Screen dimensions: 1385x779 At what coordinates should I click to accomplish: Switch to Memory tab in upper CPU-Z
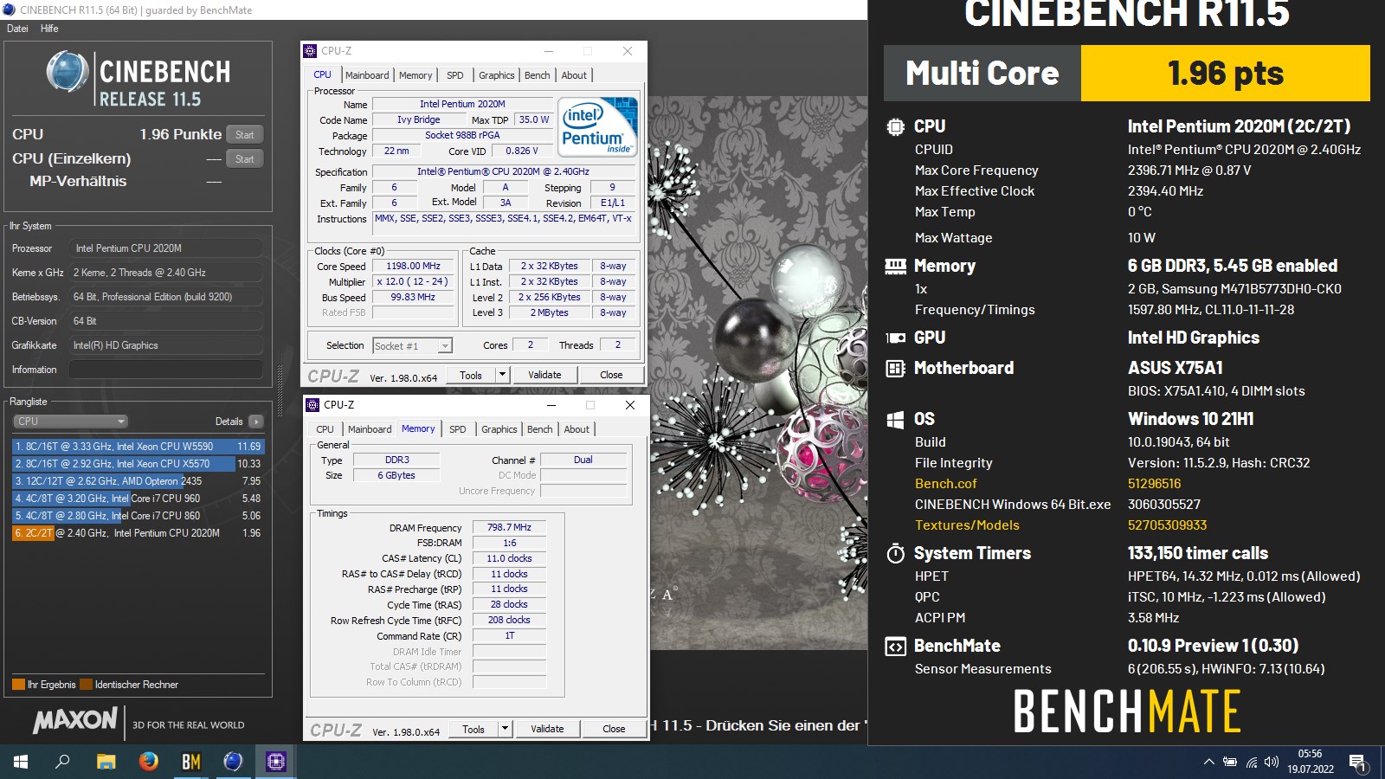(x=415, y=75)
